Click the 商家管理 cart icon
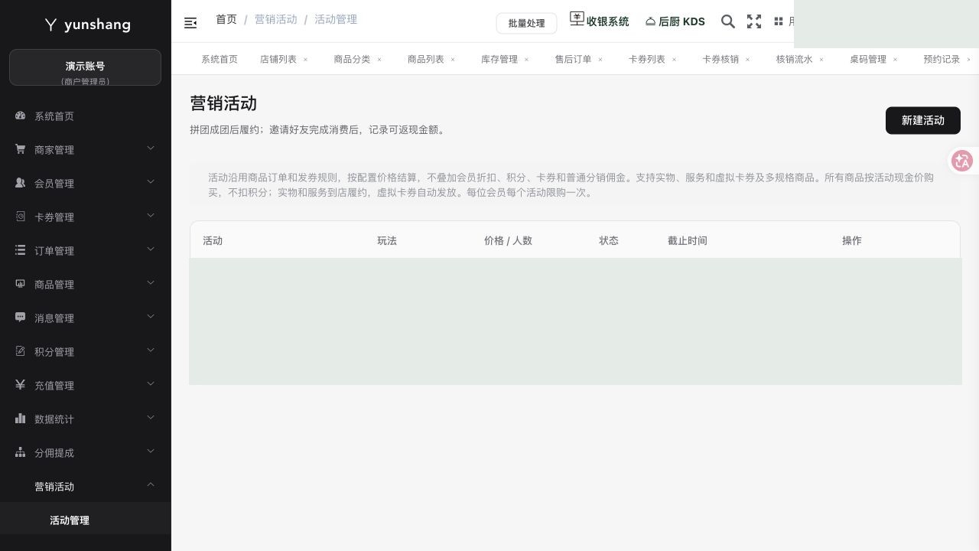Image resolution: width=979 pixels, height=551 pixels. [21, 148]
